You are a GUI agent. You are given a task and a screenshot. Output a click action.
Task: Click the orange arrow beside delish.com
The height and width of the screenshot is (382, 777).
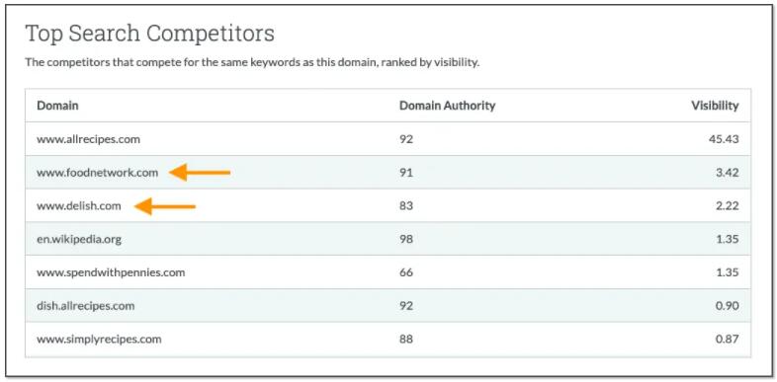coord(165,206)
